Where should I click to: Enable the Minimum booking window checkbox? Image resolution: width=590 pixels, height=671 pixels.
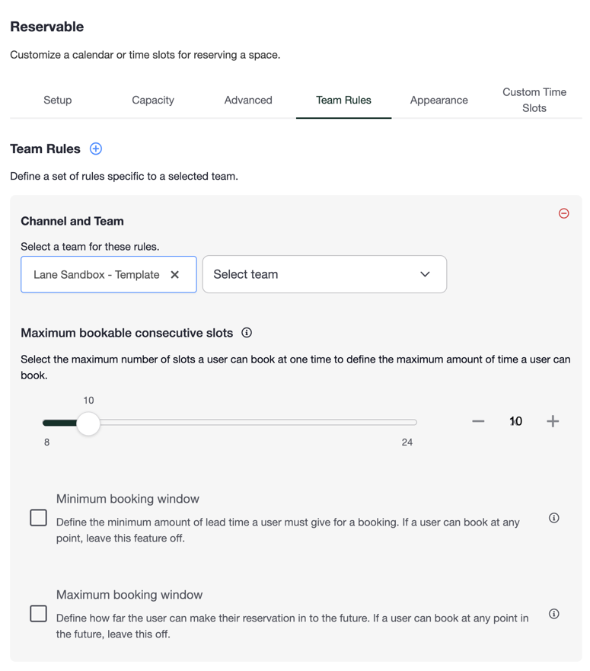pyautogui.click(x=39, y=518)
